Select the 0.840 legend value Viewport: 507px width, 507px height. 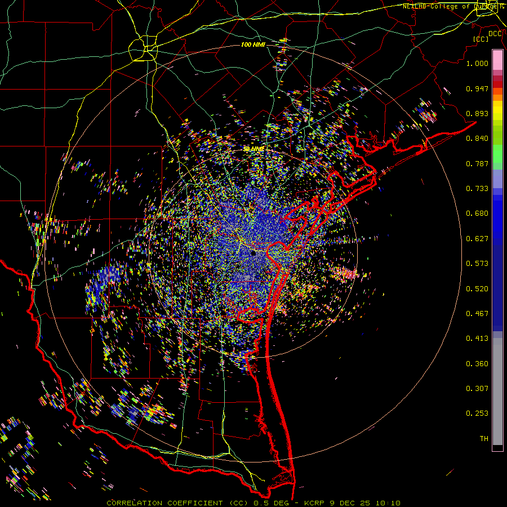pos(477,139)
